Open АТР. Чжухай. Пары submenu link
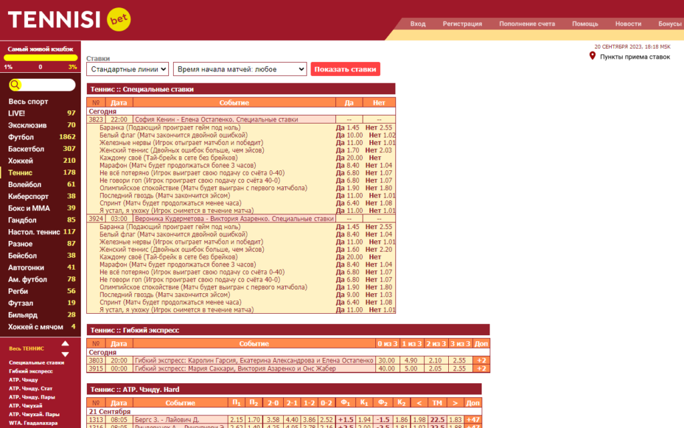 click(34, 415)
